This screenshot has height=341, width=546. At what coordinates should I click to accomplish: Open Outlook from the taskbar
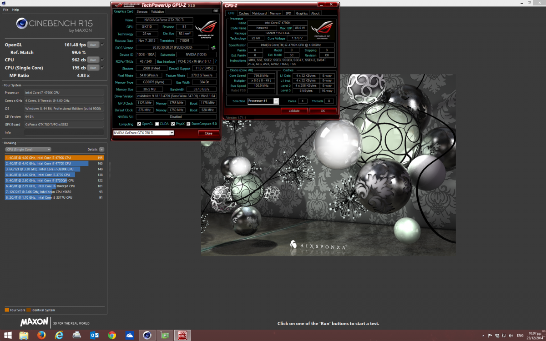[95, 336]
